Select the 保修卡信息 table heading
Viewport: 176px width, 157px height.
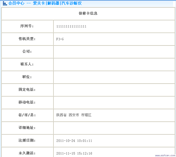(x=88, y=13)
